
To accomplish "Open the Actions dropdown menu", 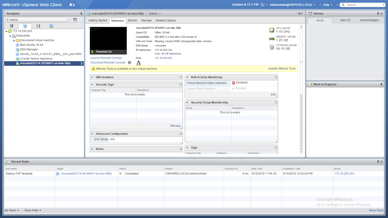I will (x=155, y=13).
